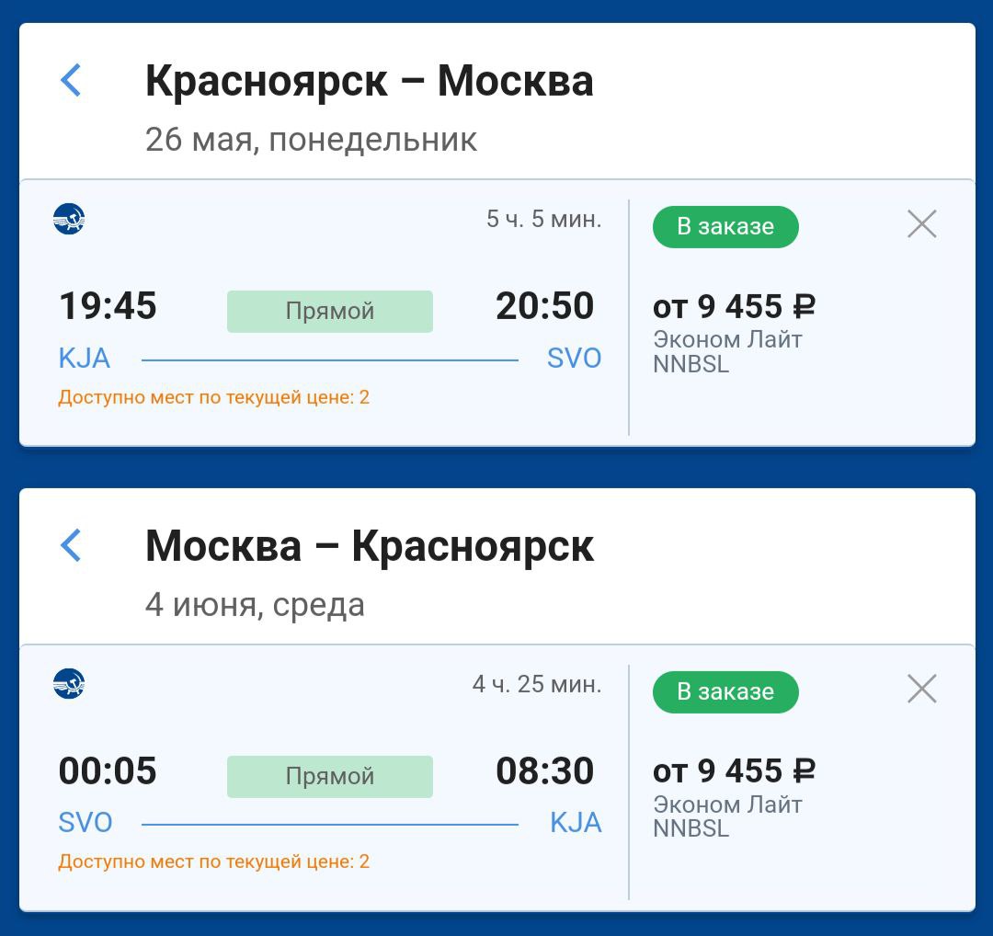Select the date '26 мая, понедельник'
The image size is (993, 936).
pyautogui.click(x=311, y=140)
